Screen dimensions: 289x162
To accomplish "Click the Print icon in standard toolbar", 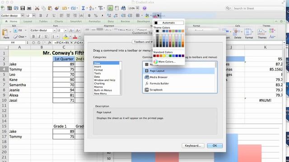I will point(29,8).
